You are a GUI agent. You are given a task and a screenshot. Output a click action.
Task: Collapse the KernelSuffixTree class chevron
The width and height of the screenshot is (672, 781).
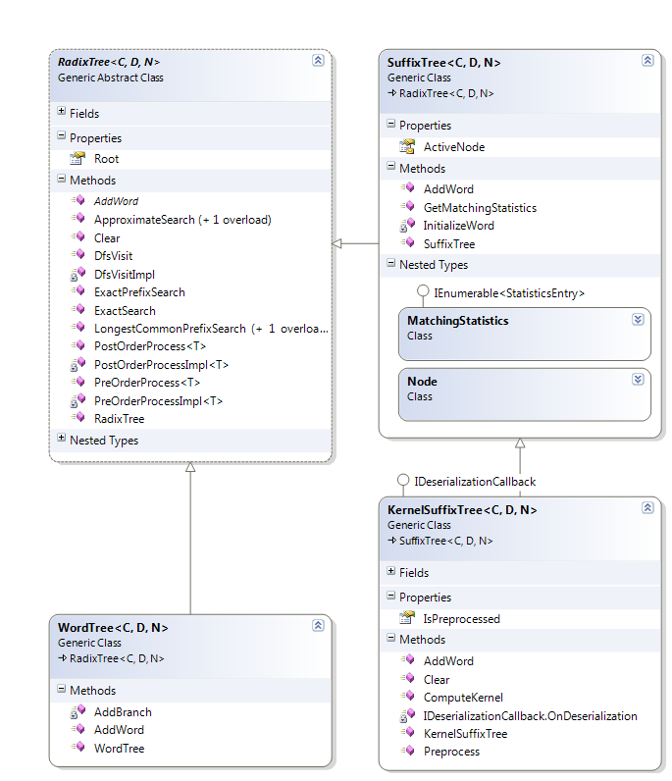click(647, 507)
